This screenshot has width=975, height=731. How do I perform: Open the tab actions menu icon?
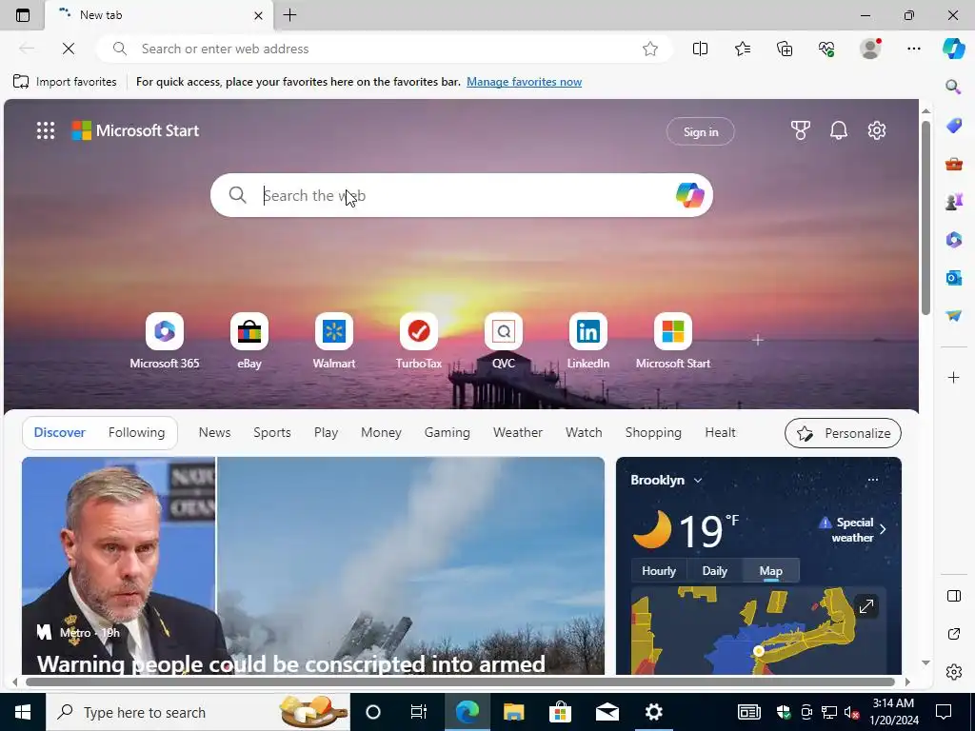point(23,15)
